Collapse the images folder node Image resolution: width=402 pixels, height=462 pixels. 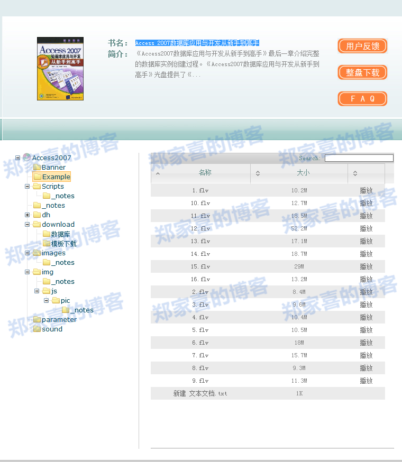click(x=27, y=253)
